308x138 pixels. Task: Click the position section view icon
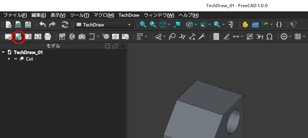tap(260, 36)
